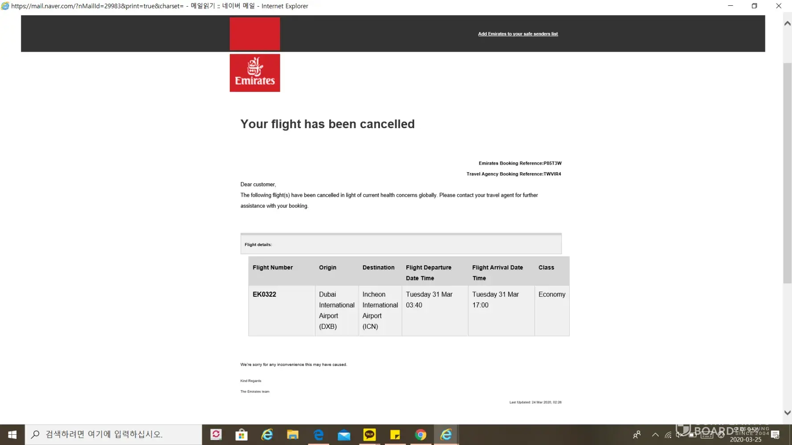Launch Google Chrome from the taskbar
792x445 pixels.
pyautogui.click(x=421, y=434)
